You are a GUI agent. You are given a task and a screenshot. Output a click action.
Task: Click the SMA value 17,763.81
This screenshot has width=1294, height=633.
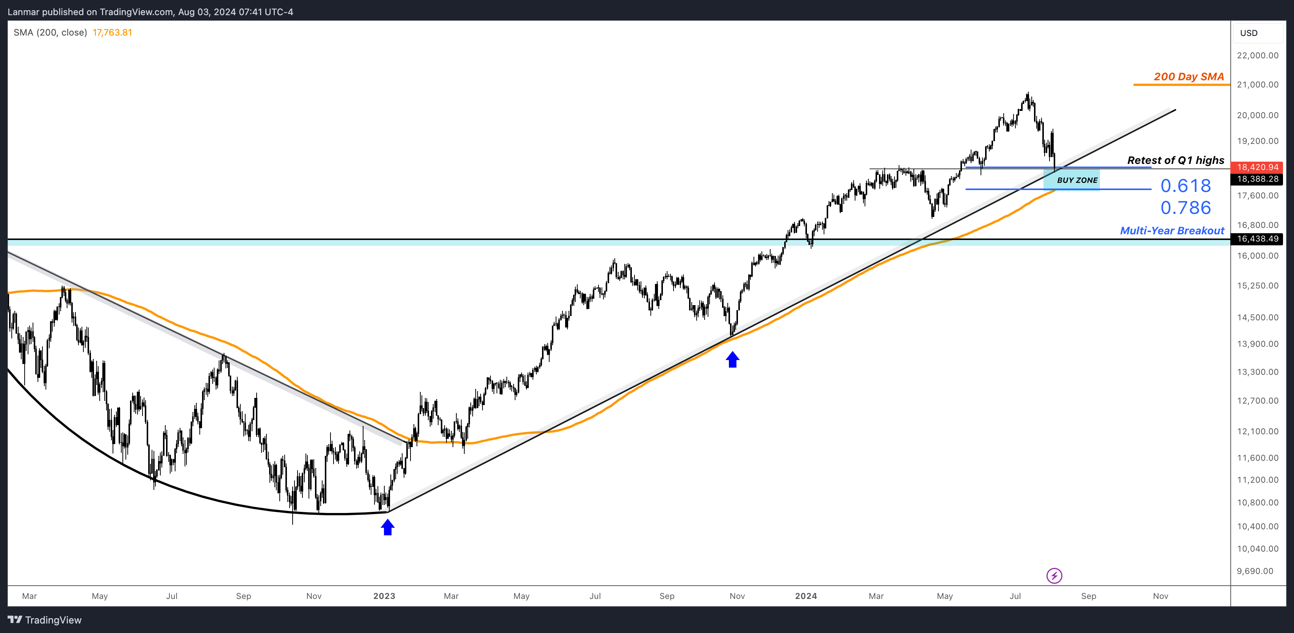coord(113,33)
